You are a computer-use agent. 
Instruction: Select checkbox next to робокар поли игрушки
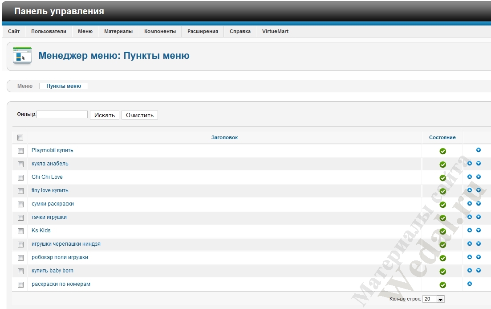[20, 258]
